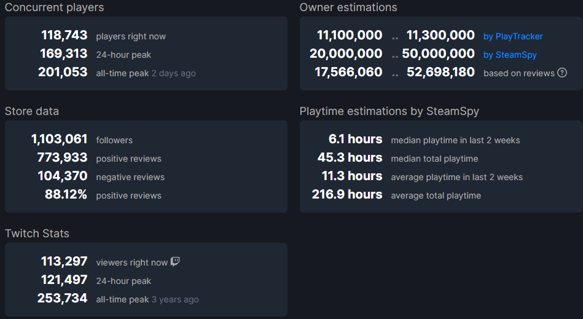Click the 24-hour peak value 169,313

[x=63, y=54]
